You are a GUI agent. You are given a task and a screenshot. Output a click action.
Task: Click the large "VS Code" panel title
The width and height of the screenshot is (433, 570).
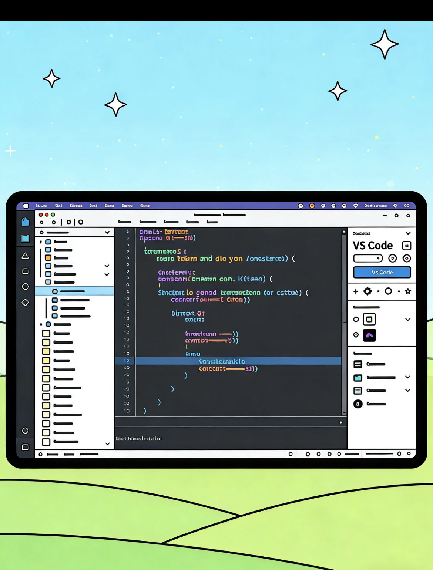(x=372, y=246)
